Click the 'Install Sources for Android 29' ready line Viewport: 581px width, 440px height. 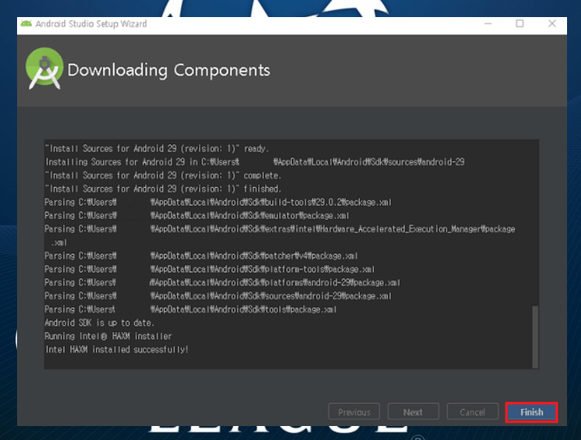point(157,149)
